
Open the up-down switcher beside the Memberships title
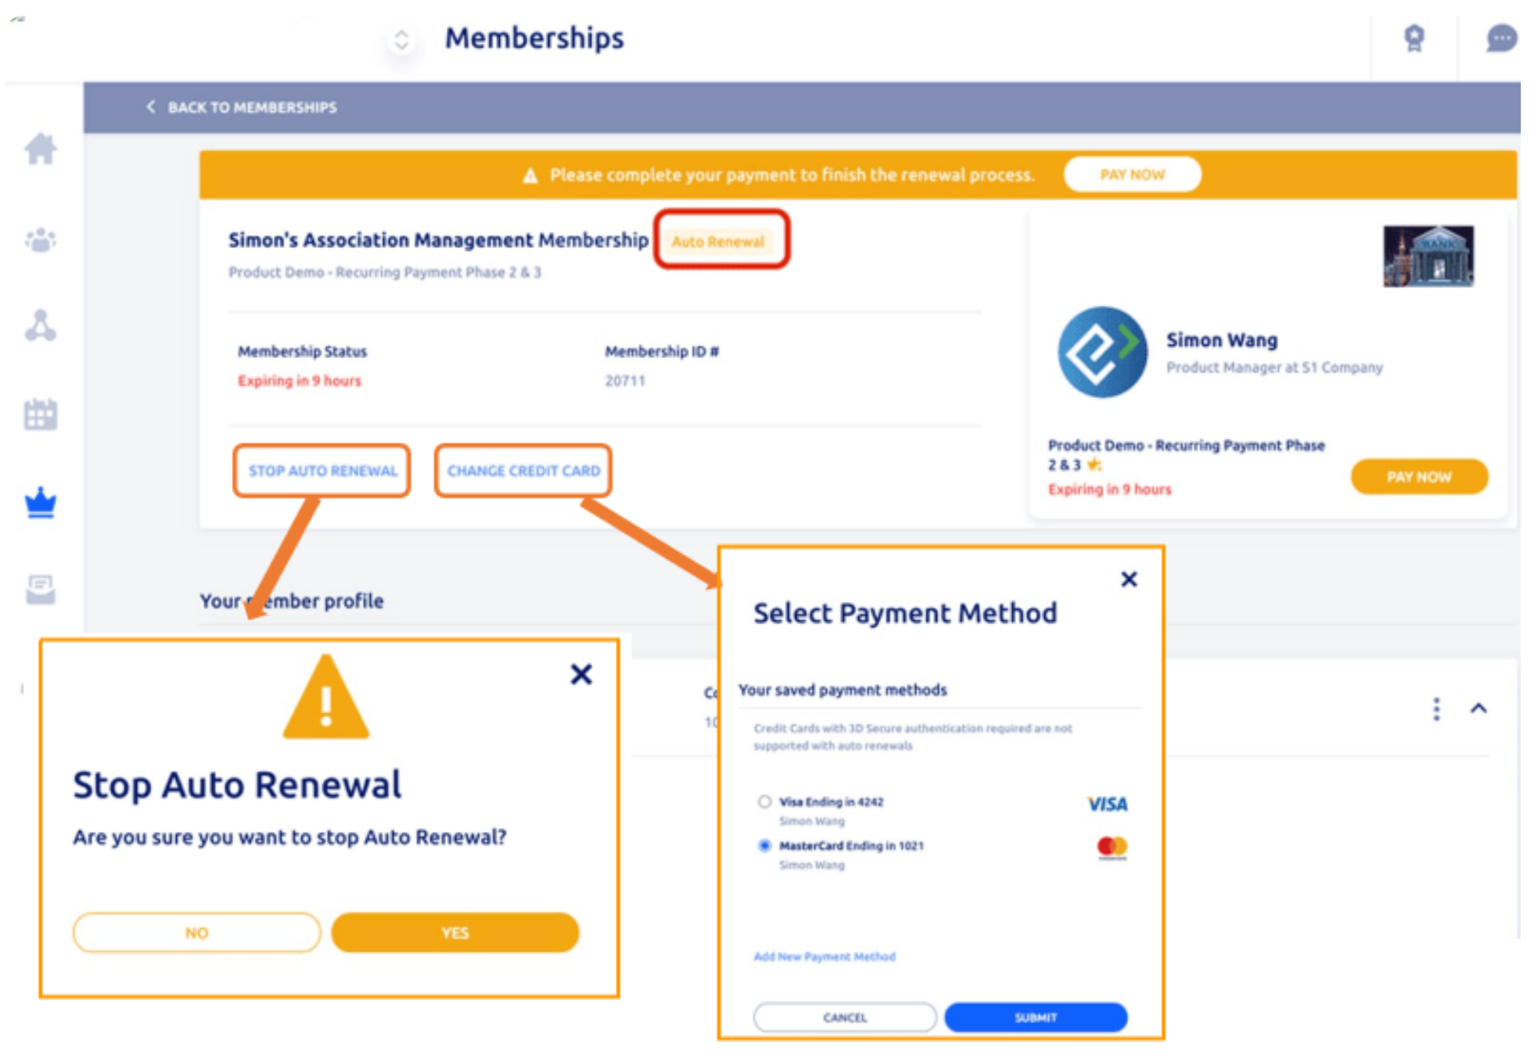click(x=401, y=40)
